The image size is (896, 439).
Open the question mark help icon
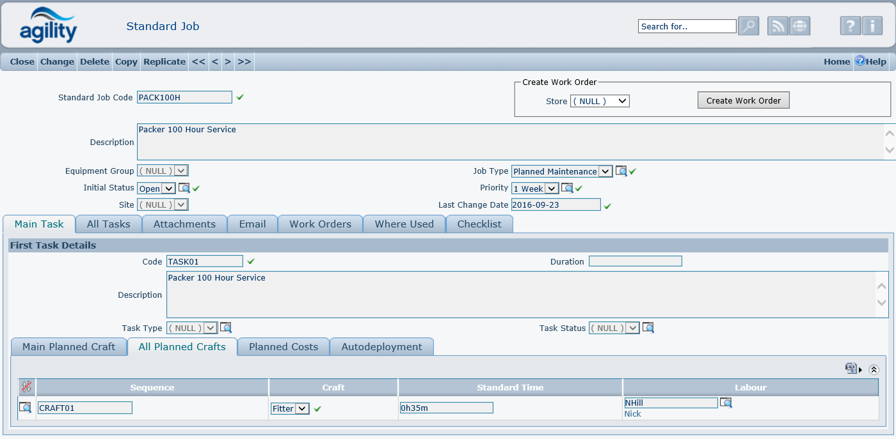pyautogui.click(x=850, y=26)
